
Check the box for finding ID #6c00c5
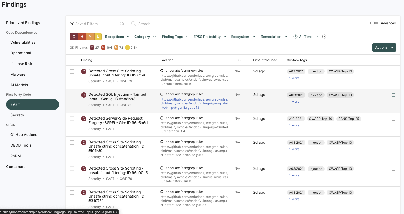click(x=72, y=169)
